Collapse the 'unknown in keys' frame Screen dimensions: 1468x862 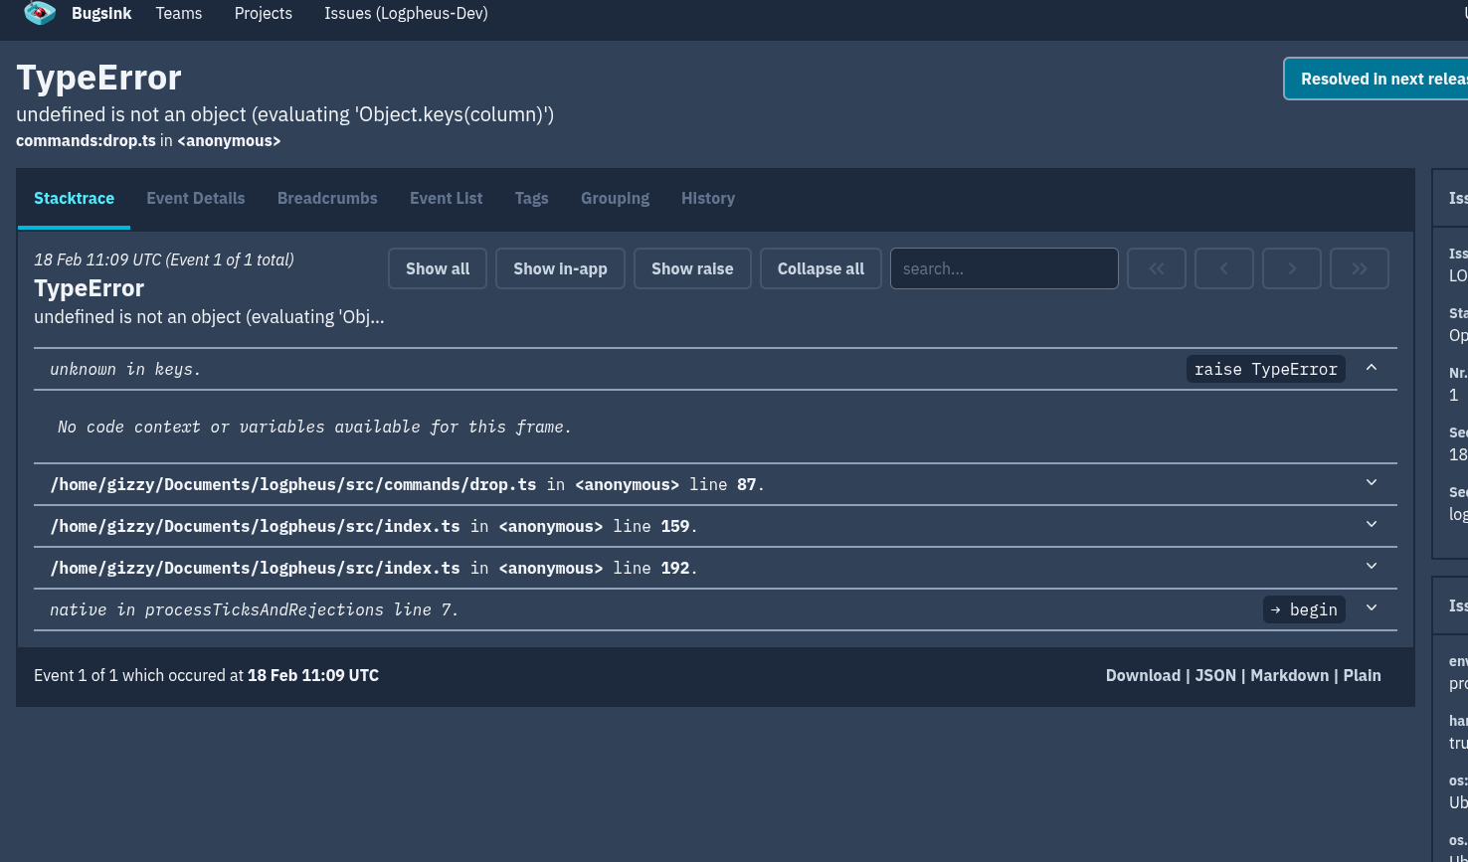pyautogui.click(x=1372, y=368)
